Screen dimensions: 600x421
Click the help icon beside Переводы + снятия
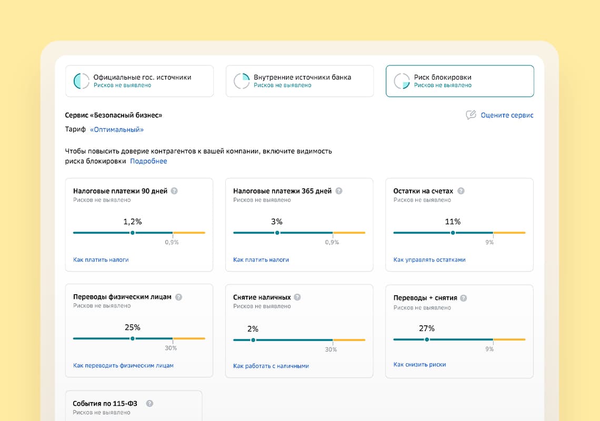click(x=463, y=298)
